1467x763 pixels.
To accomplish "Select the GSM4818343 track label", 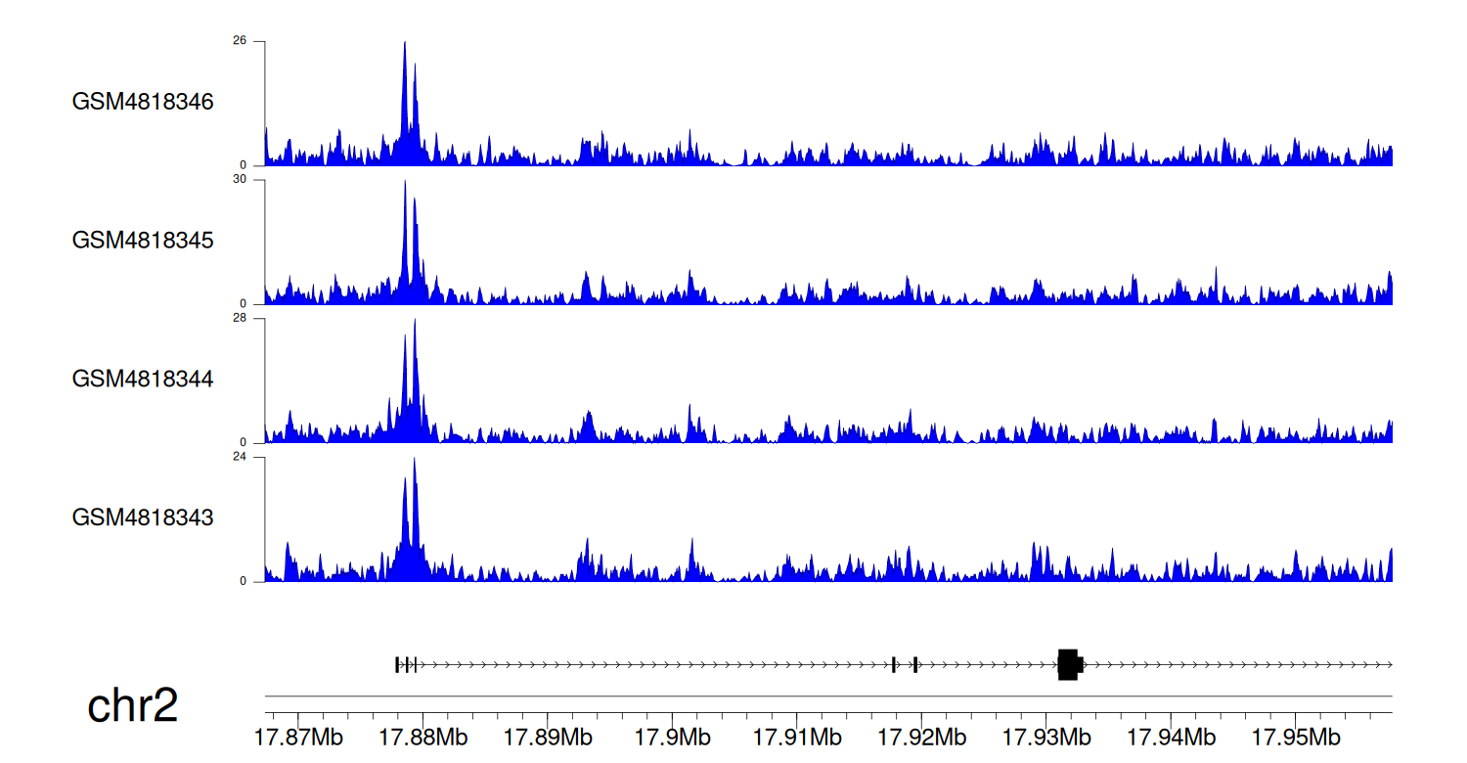I will click(x=143, y=517).
